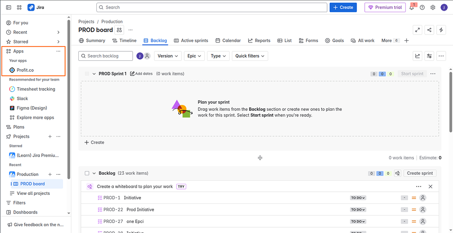Enter full screen with the expand arrows icon
This screenshot has width=453, height=233.
click(x=418, y=30)
